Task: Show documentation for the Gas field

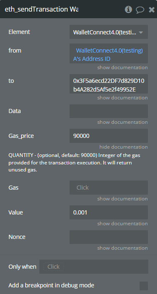Action: 122,199
